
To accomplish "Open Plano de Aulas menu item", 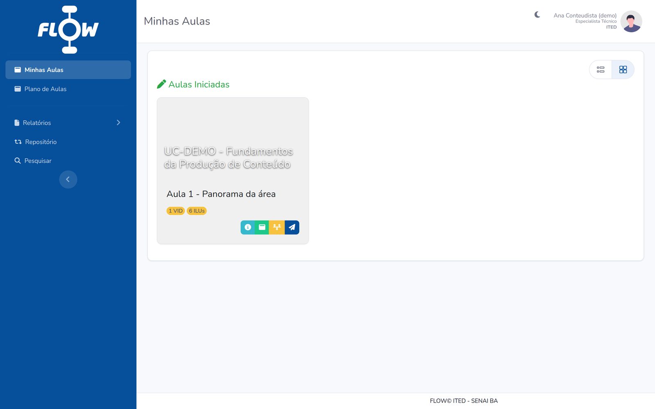I will pyautogui.click(x=68, y=89).
